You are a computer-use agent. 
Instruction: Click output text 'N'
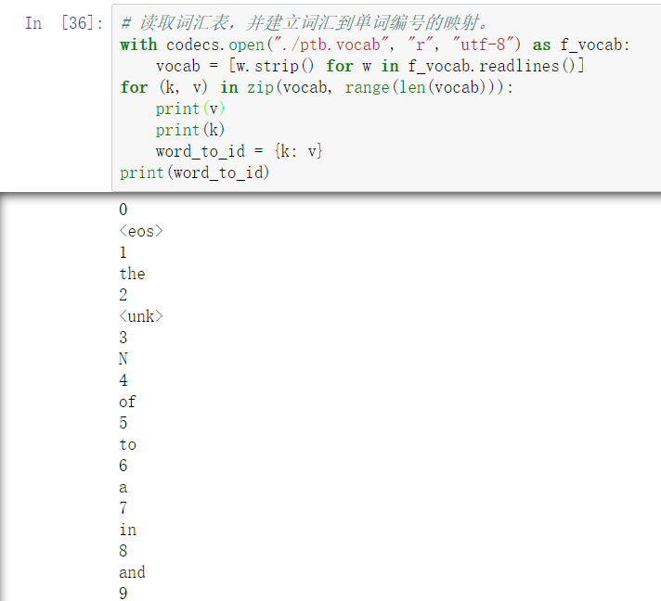point(123,359)
